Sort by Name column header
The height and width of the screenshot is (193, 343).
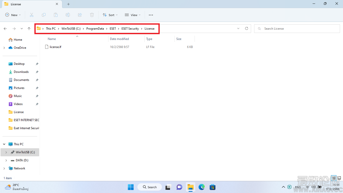pyautogui.click(x=52, y=39)
